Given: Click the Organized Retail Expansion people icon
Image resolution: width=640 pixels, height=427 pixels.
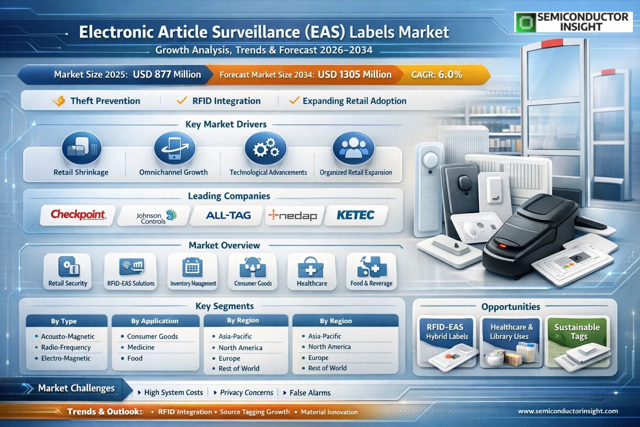Looking at the screenshot, I should coord(353,148).
